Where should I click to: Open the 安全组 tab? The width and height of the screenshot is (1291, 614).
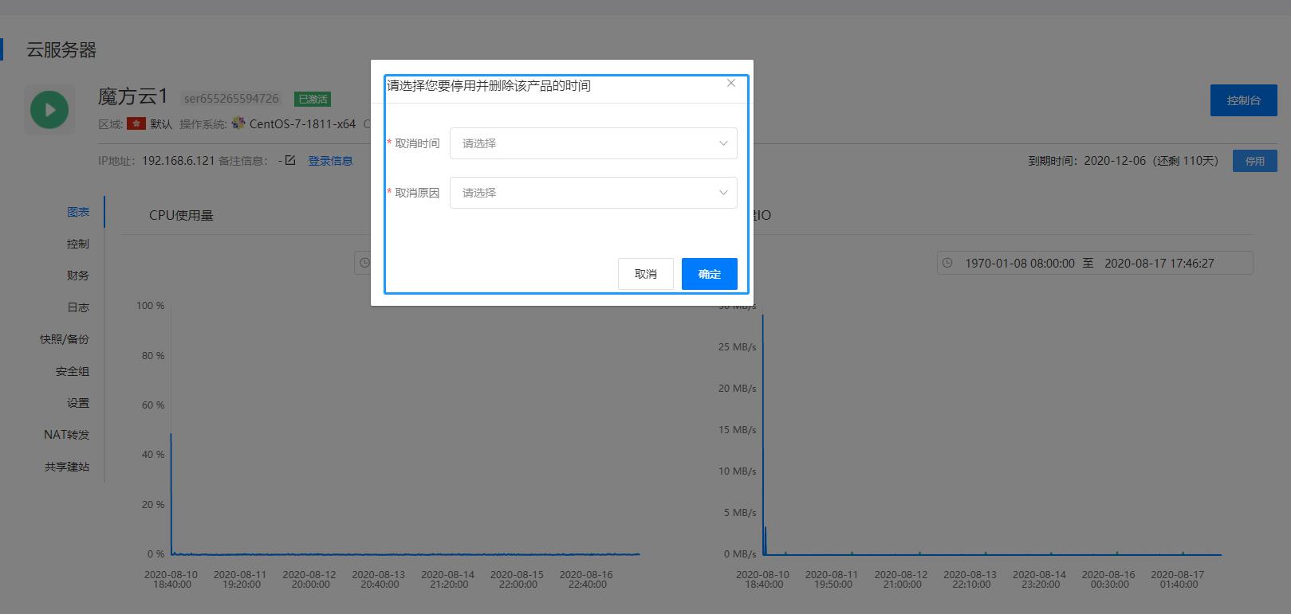(73, 371)
